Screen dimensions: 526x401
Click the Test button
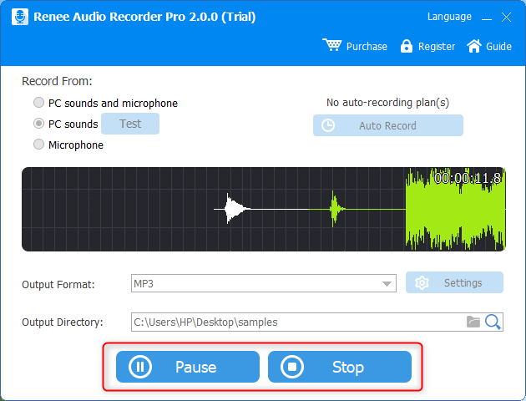click(130, 124)
